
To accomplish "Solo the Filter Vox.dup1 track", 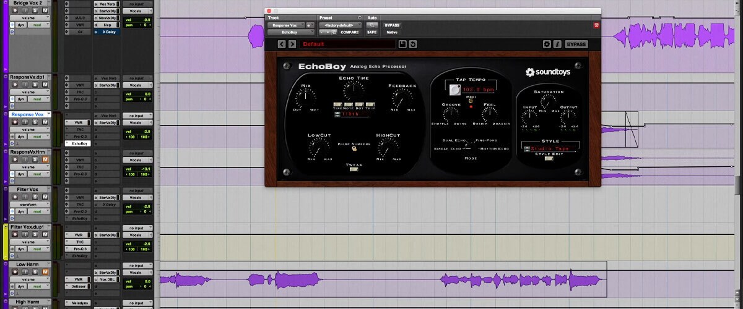I will click(35, 234).
